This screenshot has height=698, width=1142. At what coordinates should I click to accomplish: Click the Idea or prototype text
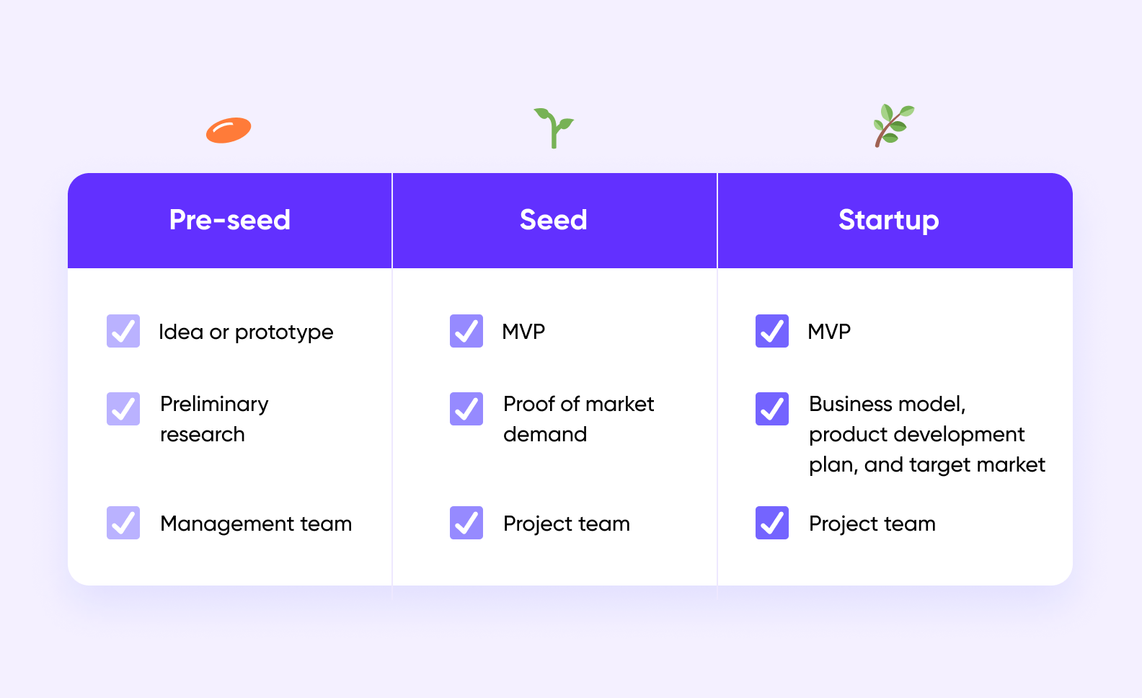point(246,332)
